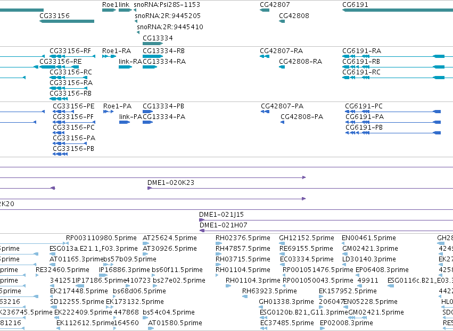Viewport: 453px width, 331px height.
Task: Click EST GH01338.3prime
Action: pyautogui.click(x=286, y=302)
